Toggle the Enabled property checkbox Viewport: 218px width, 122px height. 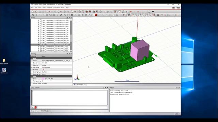43,70
